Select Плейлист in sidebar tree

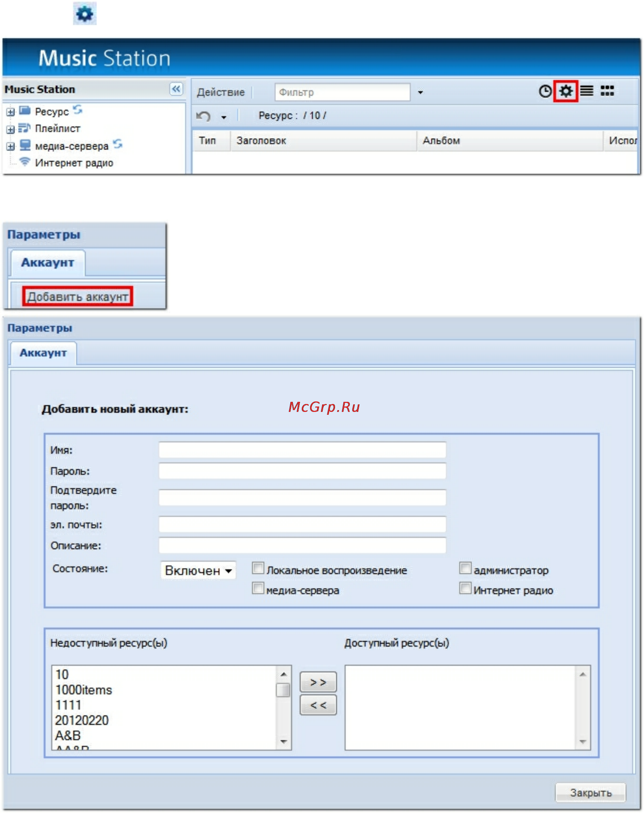pos(57,128)
